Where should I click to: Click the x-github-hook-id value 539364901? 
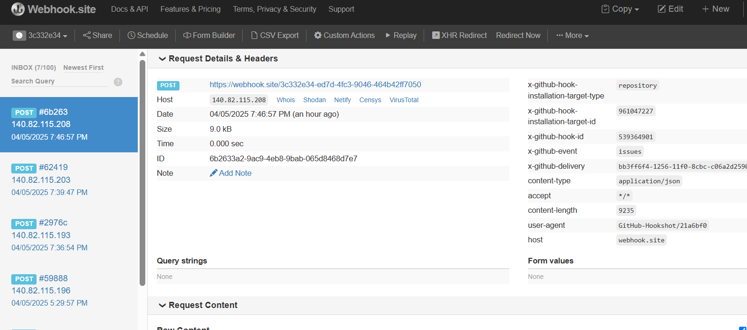point(635,137)
